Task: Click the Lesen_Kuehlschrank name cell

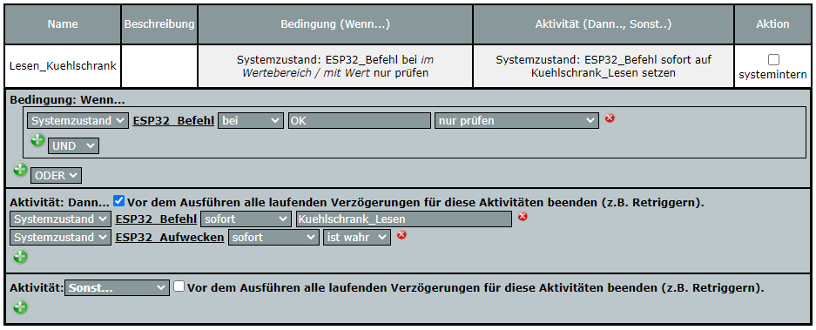Action: coord(63,66)
